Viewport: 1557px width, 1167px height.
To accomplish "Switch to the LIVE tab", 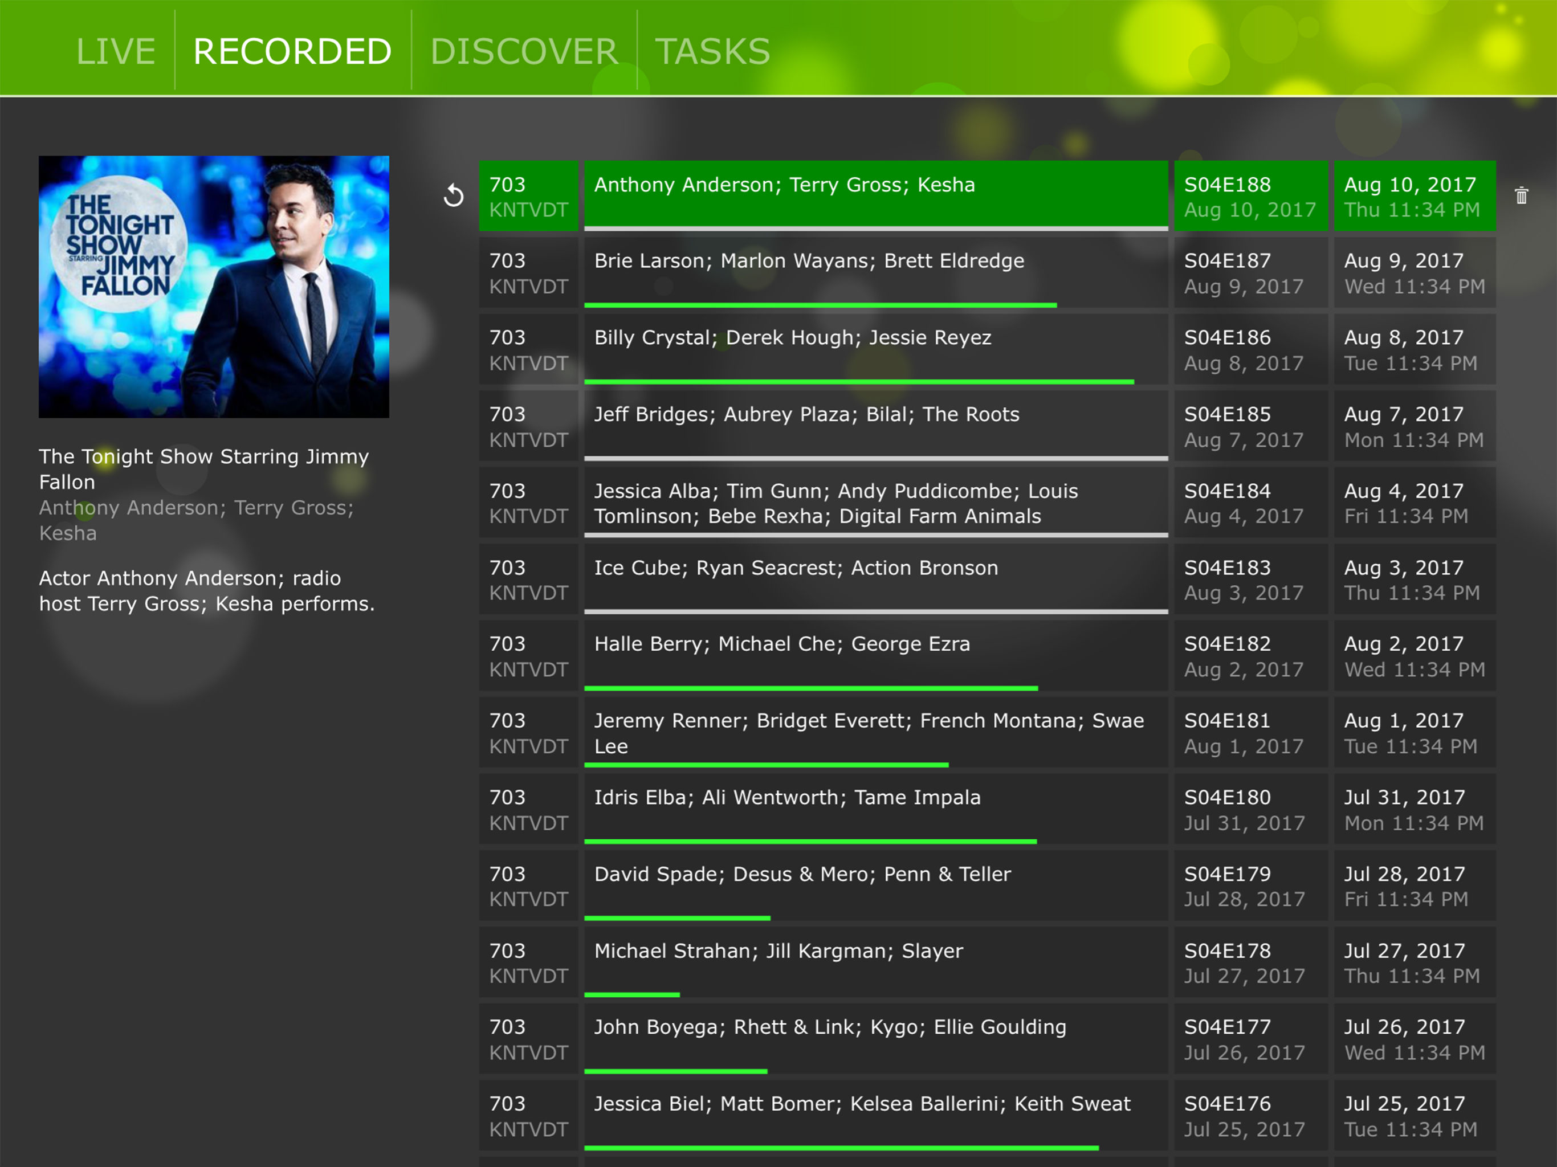I will tap(116, 51).
